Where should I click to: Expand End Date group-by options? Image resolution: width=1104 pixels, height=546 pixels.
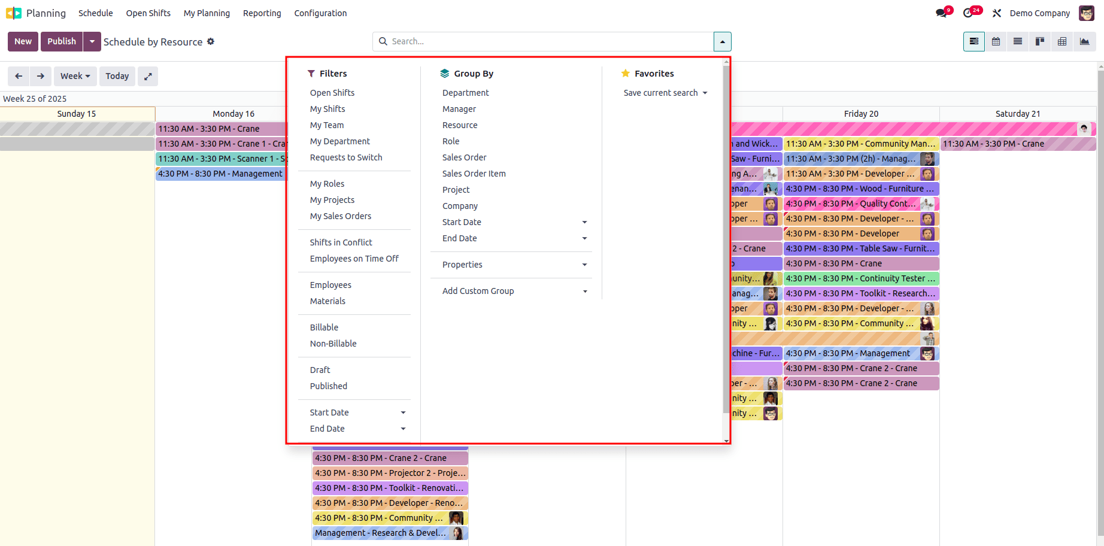click(584, 238)
